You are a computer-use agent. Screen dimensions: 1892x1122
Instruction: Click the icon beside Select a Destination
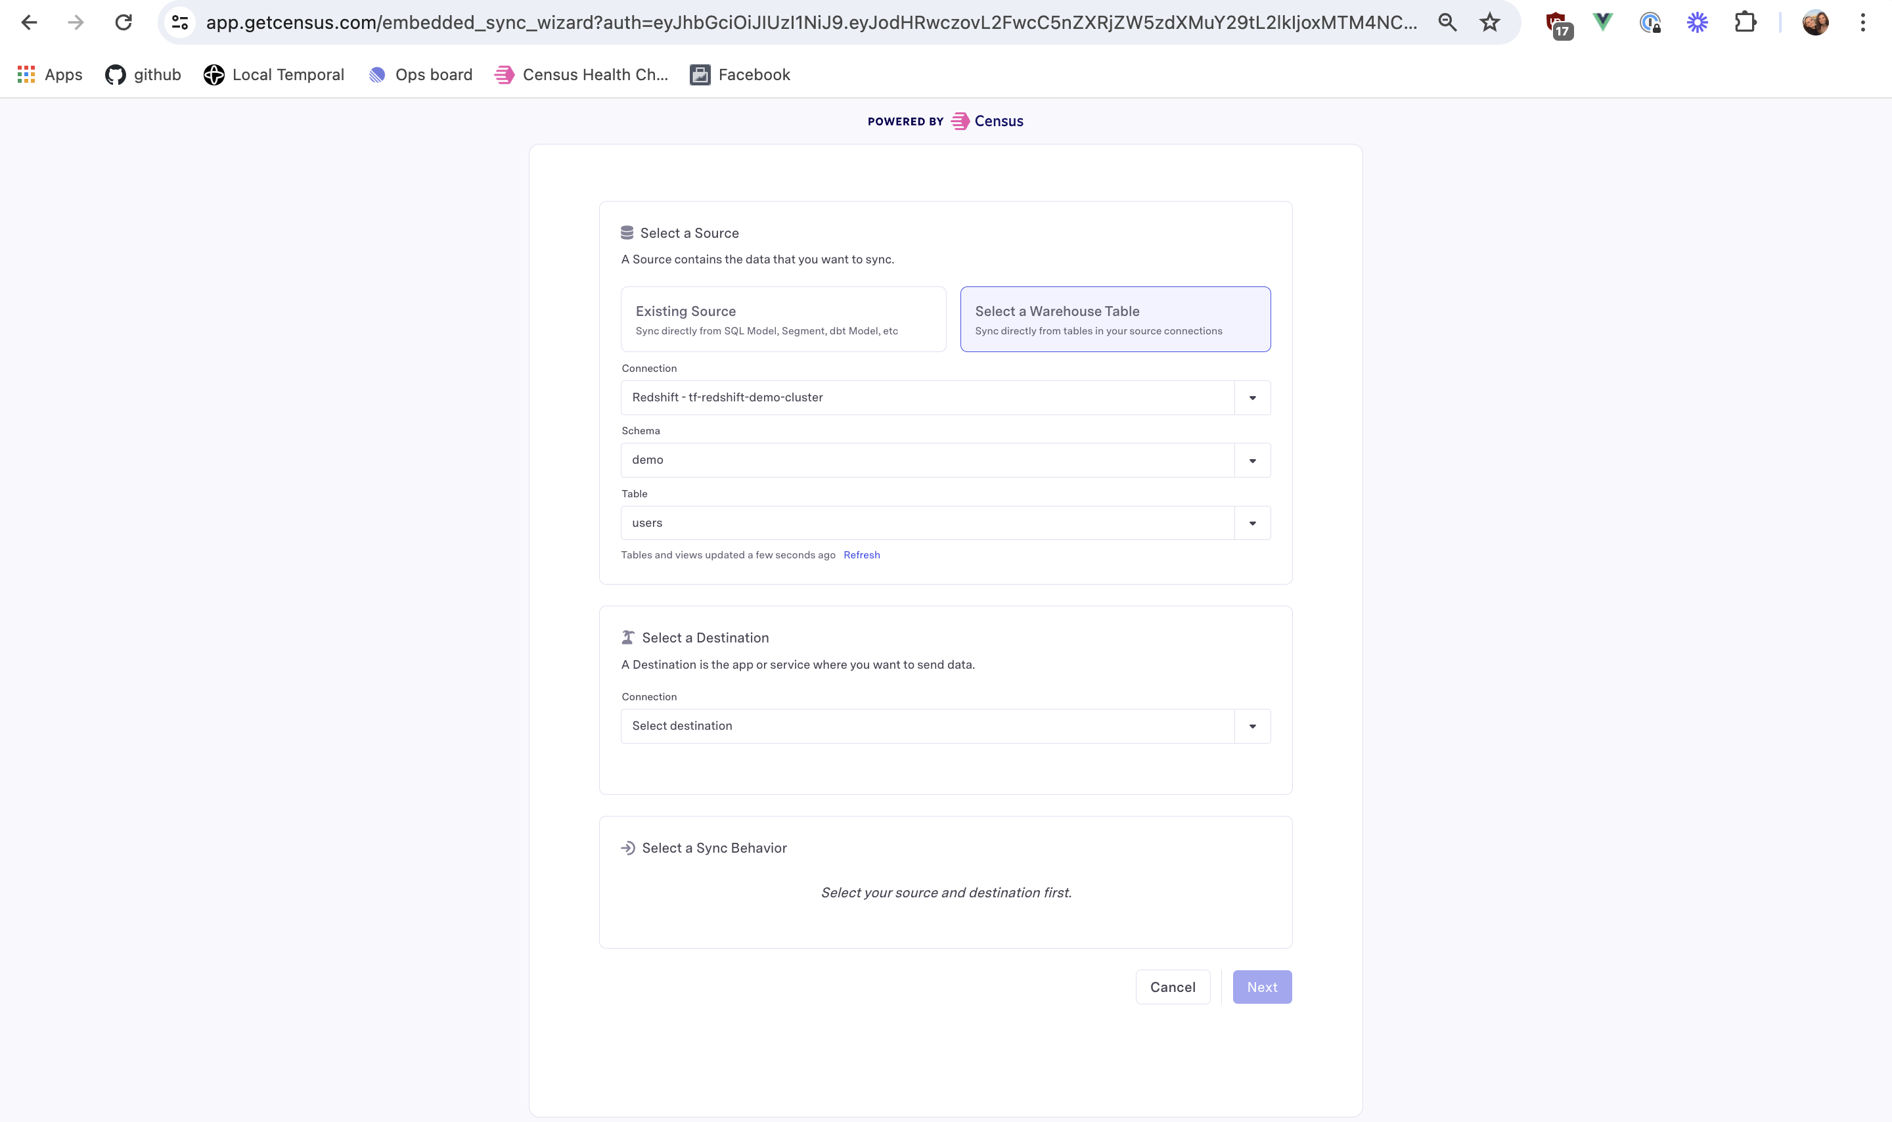pyautogui.click(x=627, y=637)
